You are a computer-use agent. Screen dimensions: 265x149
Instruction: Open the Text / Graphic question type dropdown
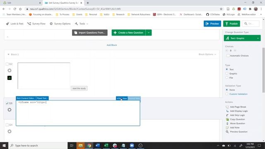[x=242, y=38]
